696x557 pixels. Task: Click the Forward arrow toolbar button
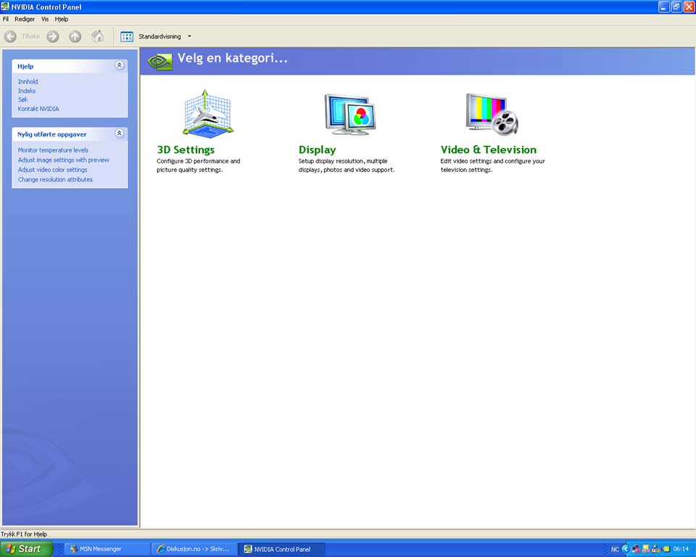point(53,36)
